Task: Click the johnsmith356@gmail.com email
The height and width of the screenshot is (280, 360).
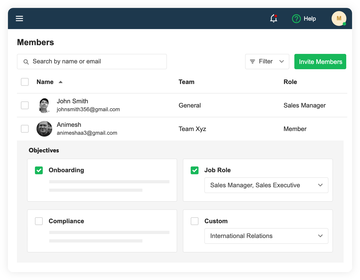Action: (88, 109)
